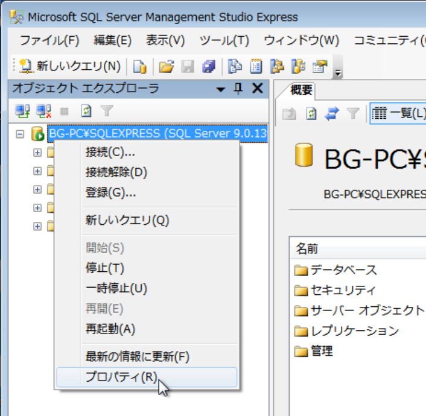Expand the second folder under the server

click(x=37, y=171)
